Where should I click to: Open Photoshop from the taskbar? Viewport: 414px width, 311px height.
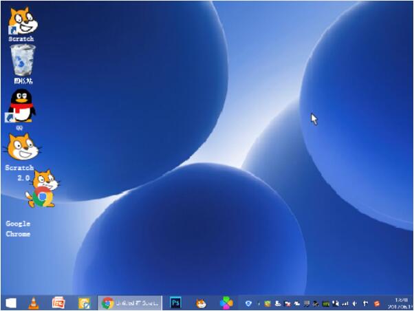coord(175,303)
